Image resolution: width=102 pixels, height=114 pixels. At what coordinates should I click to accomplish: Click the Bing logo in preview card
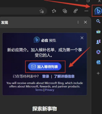point(37,40)
